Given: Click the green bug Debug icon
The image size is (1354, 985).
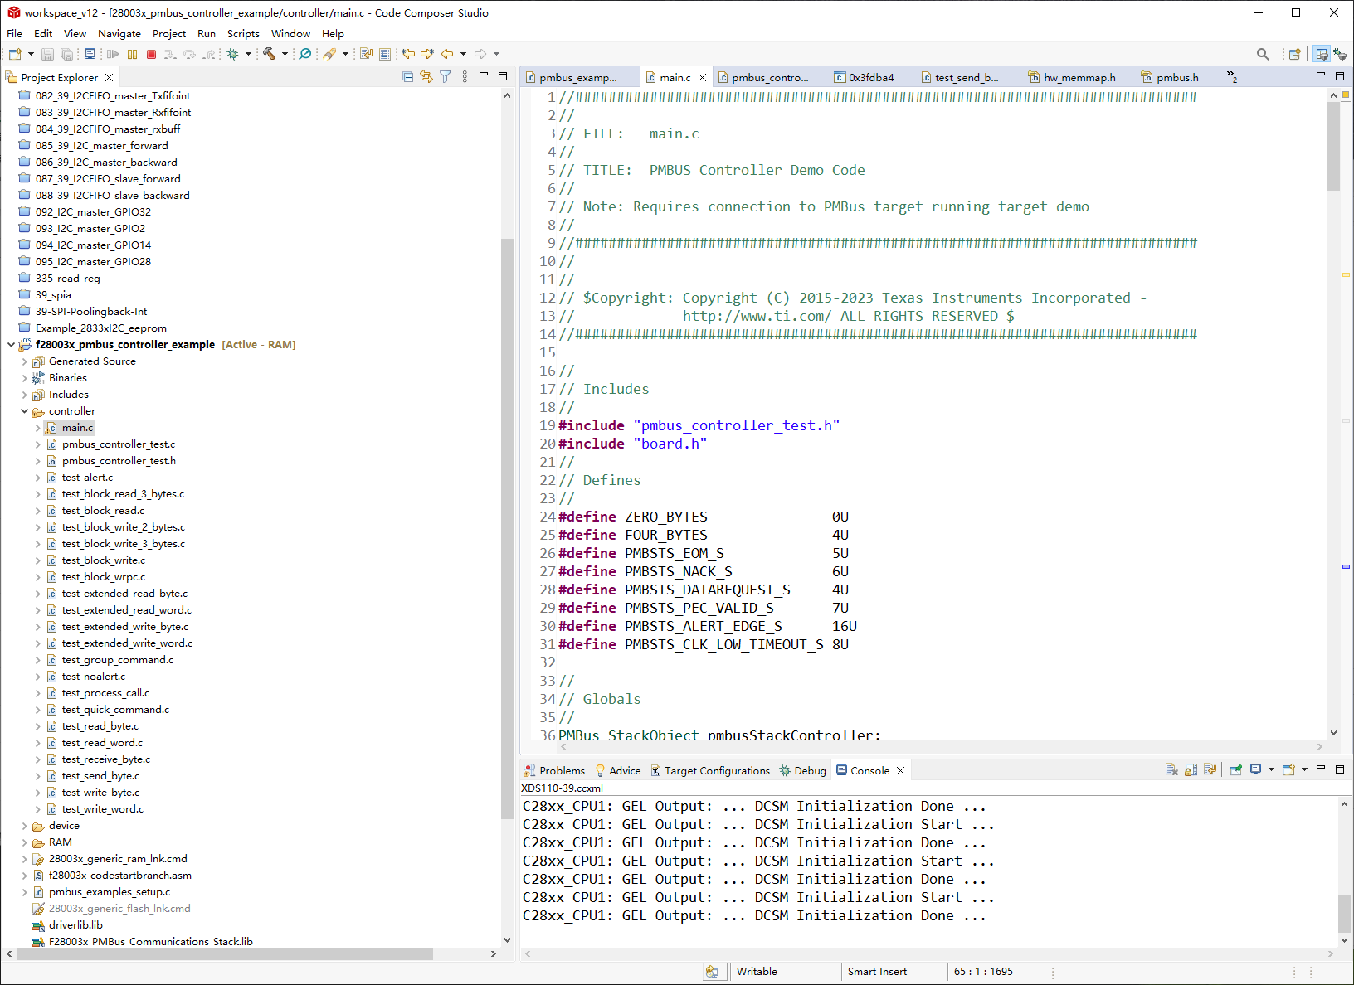Looking at the screenshot, I should pos(233,54).
